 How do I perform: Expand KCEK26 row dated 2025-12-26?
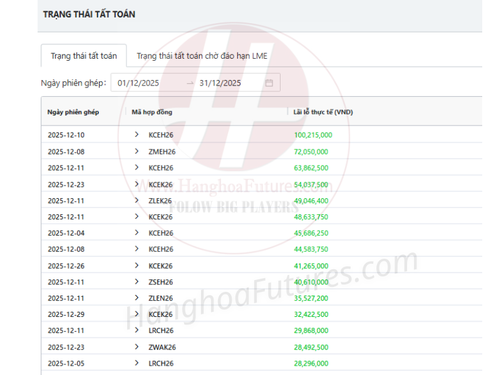[x=137, y=266]
